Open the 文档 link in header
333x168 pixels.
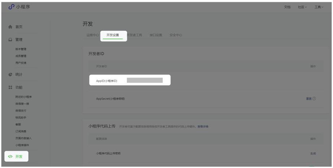287,7
